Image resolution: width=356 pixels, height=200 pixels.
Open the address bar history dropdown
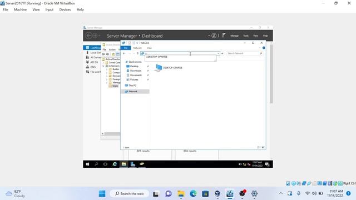[x=218, y=53]
